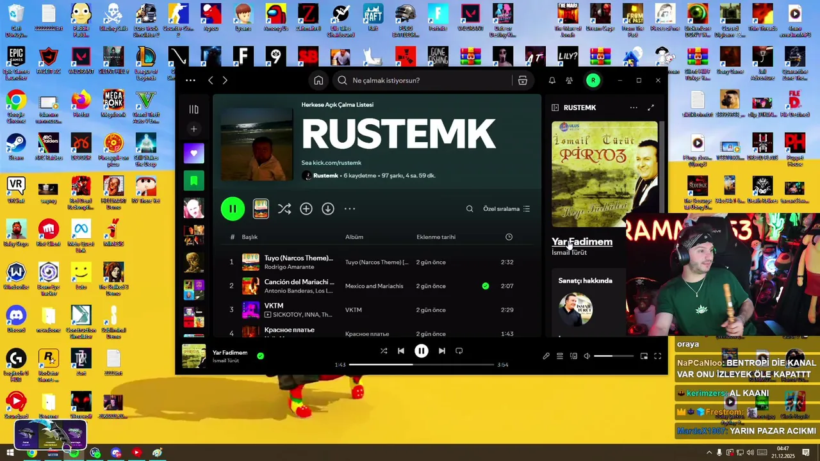The width and height of the screenshot is (820, 461).
Task: Open Friend Activity people icon
Action: (x=569, y=81)
